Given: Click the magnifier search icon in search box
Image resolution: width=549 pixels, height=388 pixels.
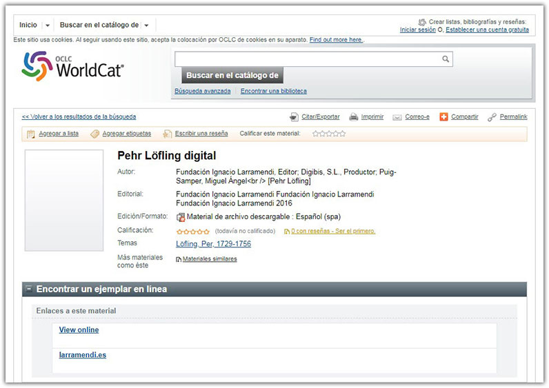Looking at the screenshot, I should [446, 59].
